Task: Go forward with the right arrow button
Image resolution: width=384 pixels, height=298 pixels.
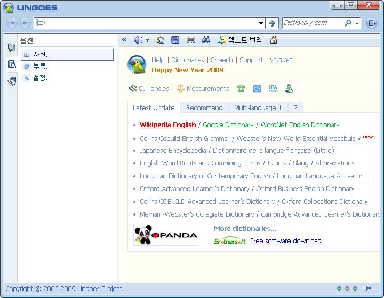Action: (25, 23)
